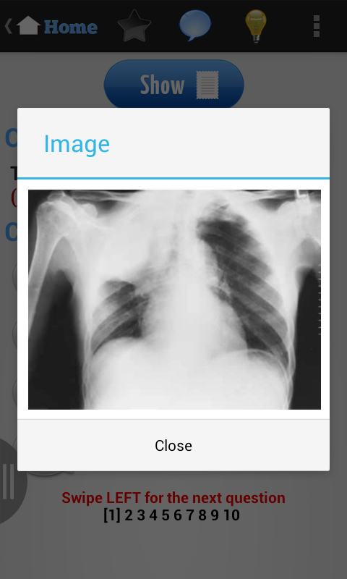The image size is (347, 579).
Task: Click the Home text label
Action: pos(71,27)
